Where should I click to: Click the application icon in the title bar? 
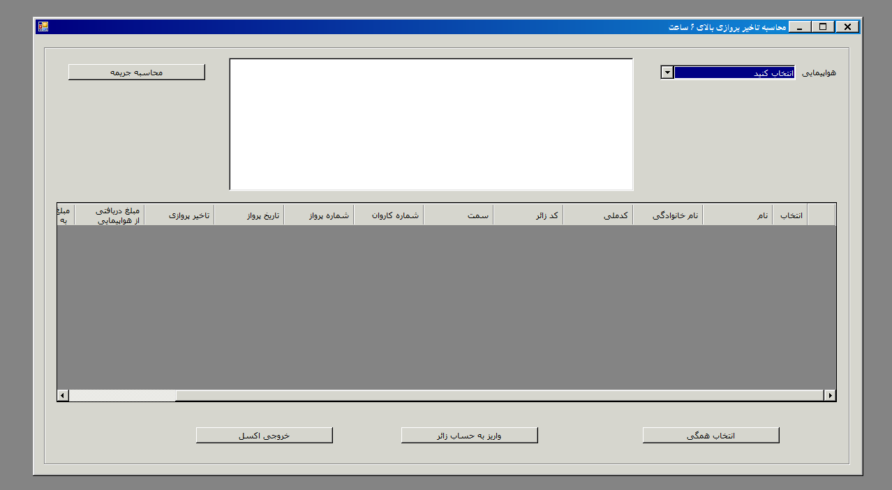(x=43, y=26)
